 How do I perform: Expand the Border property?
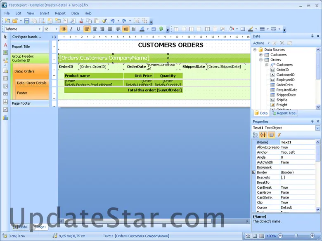pos(253,172)
